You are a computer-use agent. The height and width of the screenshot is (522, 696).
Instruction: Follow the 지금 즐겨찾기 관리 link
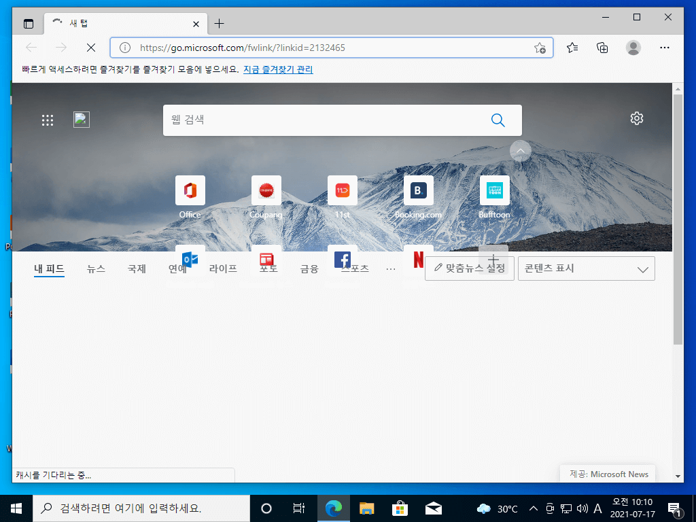tap(278, 70)
